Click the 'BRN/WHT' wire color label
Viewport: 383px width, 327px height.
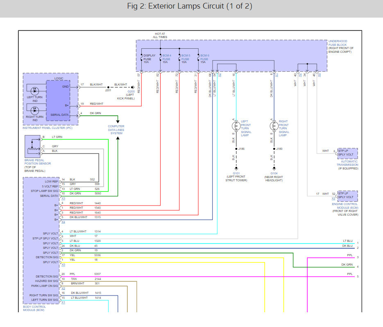(x=78, y=284)
